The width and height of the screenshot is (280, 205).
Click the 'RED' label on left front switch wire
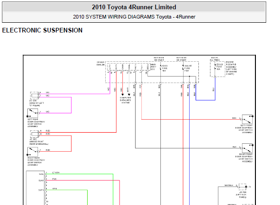point(234,118)
